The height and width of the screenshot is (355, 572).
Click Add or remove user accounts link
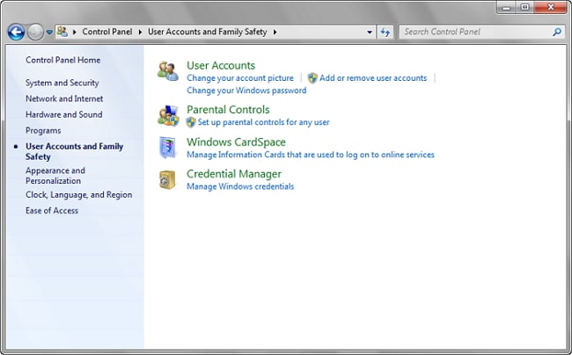[372, 78]
